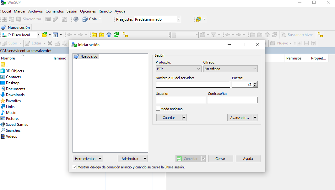Click the Herramientas button
The height and width of the screenshot is (190, 335).
(88, 159)
